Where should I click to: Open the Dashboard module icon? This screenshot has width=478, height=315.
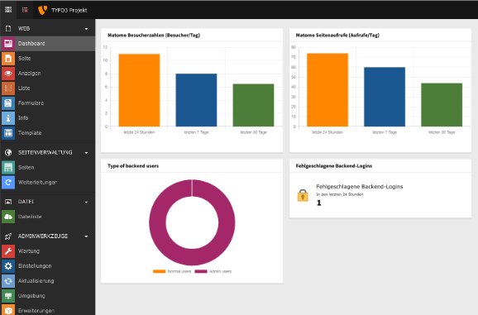[x=8, y=44]
